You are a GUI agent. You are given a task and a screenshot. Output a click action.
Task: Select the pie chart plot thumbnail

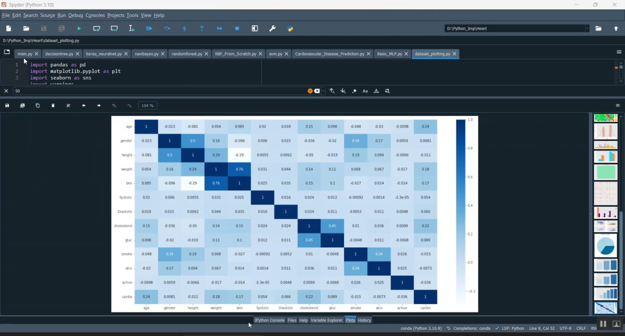tap(605, 246)
